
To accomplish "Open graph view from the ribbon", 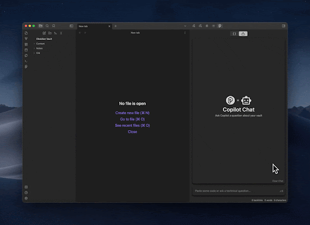I will (26, 39).
